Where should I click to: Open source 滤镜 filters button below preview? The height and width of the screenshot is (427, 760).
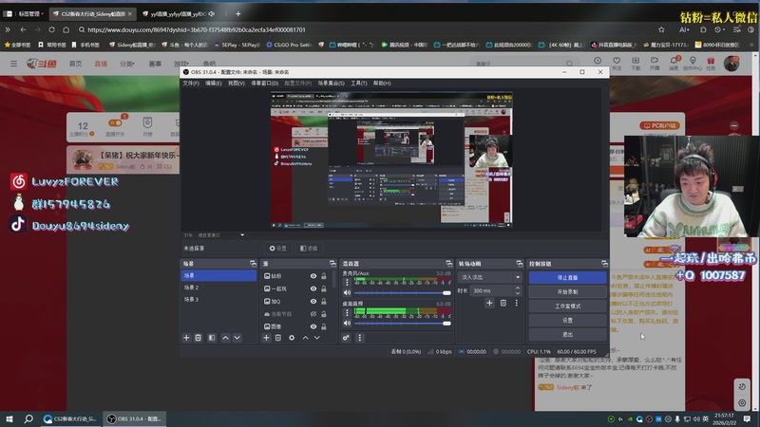[309, 249]
